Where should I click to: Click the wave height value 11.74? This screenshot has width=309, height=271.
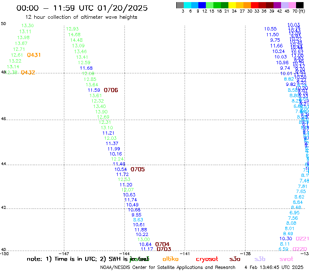[131, 200]
